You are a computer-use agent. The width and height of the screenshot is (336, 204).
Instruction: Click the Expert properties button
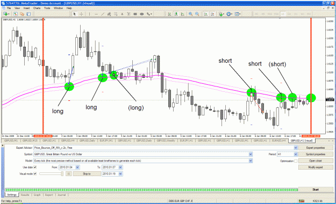316,148
